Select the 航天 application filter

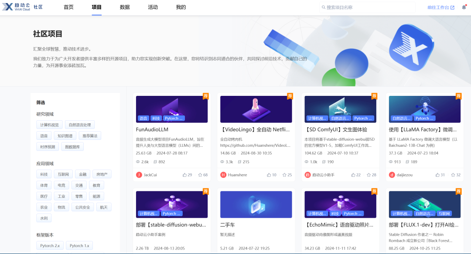[104, 207]
